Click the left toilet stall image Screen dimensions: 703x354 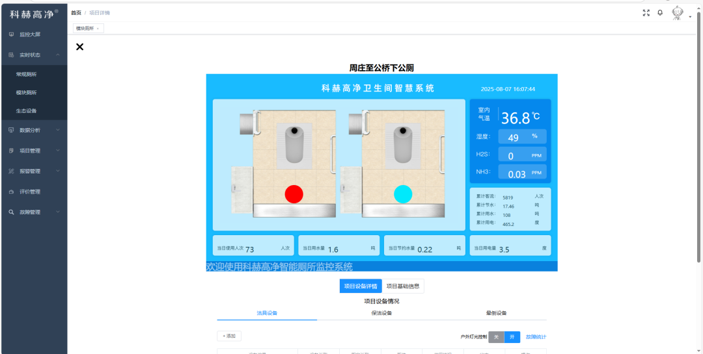(x=284, y=164)
